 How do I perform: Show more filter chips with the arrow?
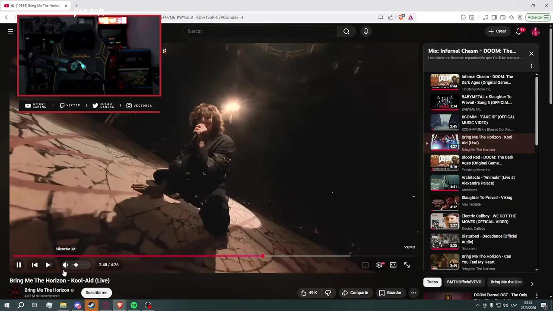pos(532,284)
